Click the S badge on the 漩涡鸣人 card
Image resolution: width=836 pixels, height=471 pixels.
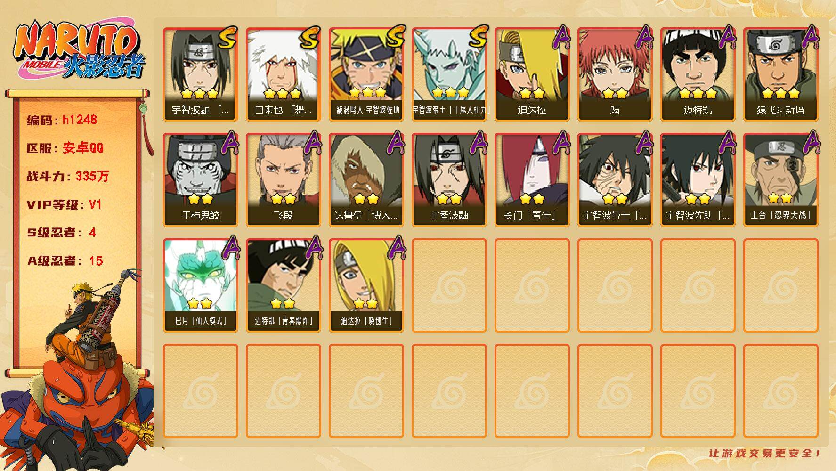pyautogui.click(x=394, y=37)
